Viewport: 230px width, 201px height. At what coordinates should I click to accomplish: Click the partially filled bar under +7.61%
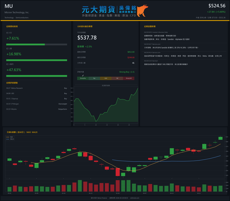(37, 45)
